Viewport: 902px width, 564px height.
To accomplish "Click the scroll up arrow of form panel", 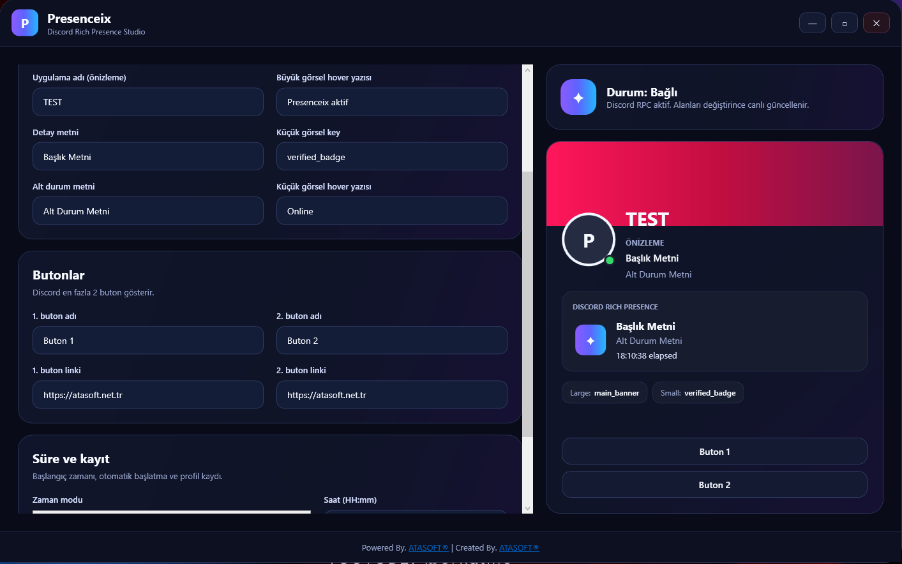I will coord(527,70).
